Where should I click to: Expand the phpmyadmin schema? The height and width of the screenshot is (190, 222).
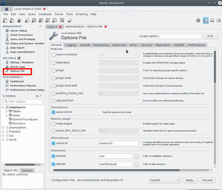(3, 128)
